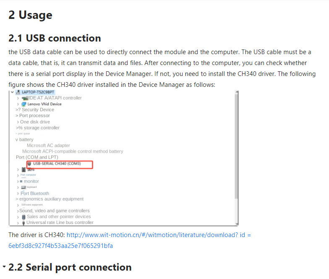329x279 pixels.
Task: Collapse the LAPTOP-T52C9BPT root node
Action: click(12, 92)
